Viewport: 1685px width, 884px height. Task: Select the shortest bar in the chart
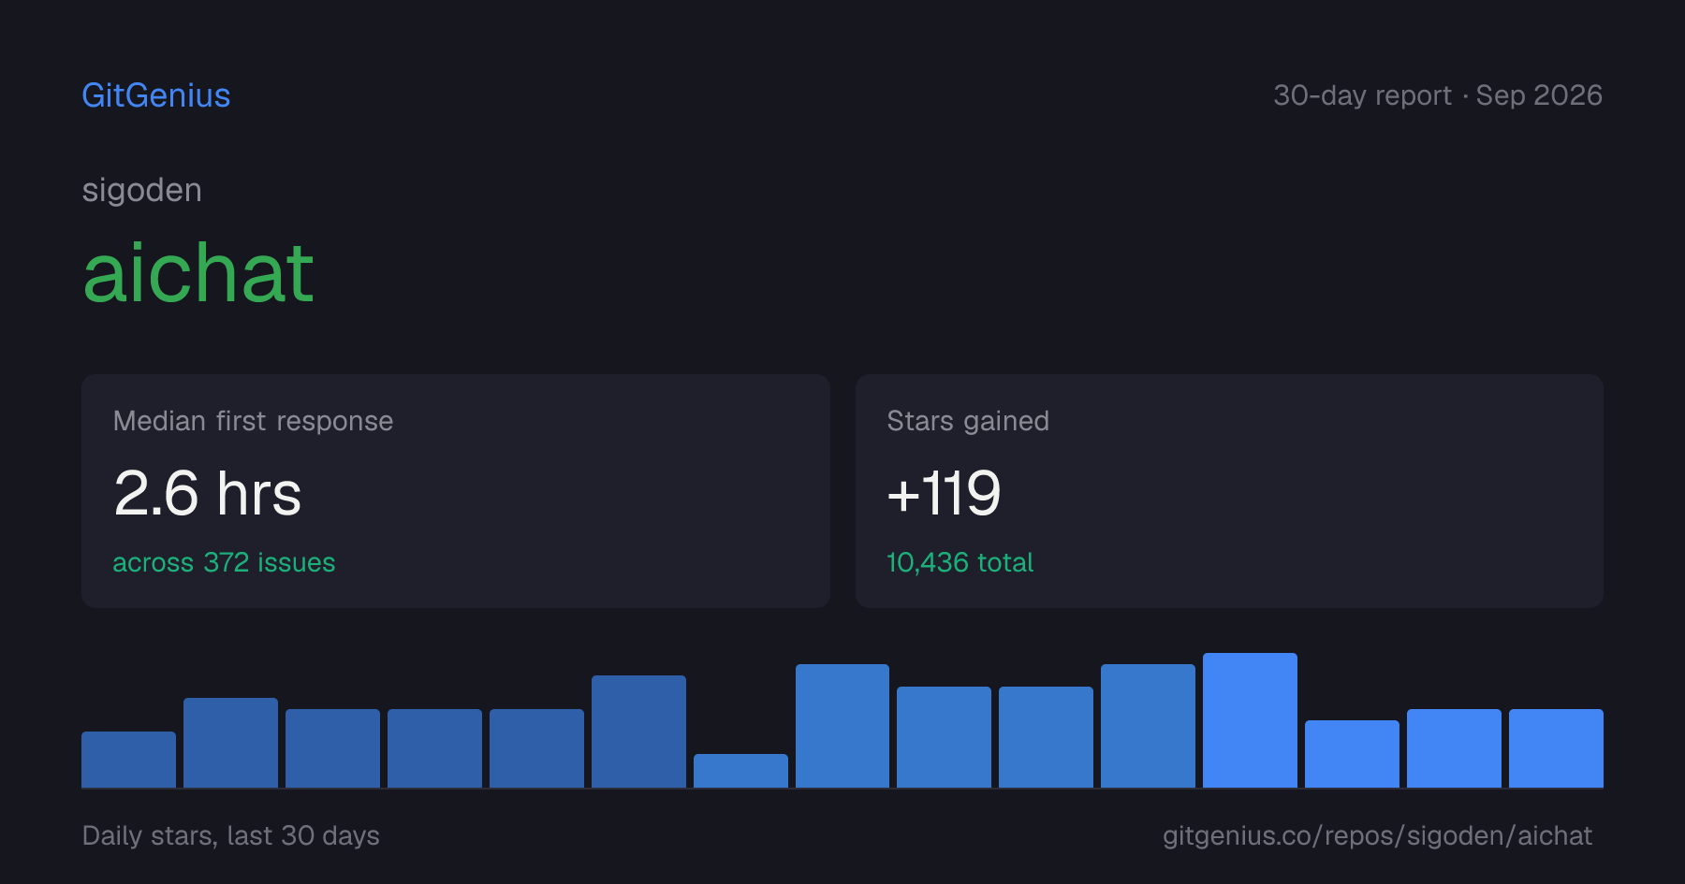pos(740,771)
